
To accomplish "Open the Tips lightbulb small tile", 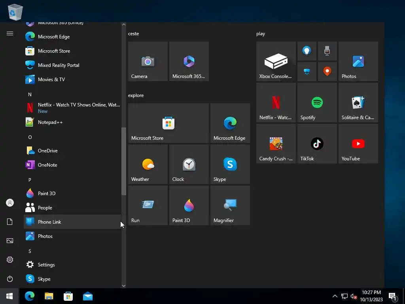I will tap(307, 51).
